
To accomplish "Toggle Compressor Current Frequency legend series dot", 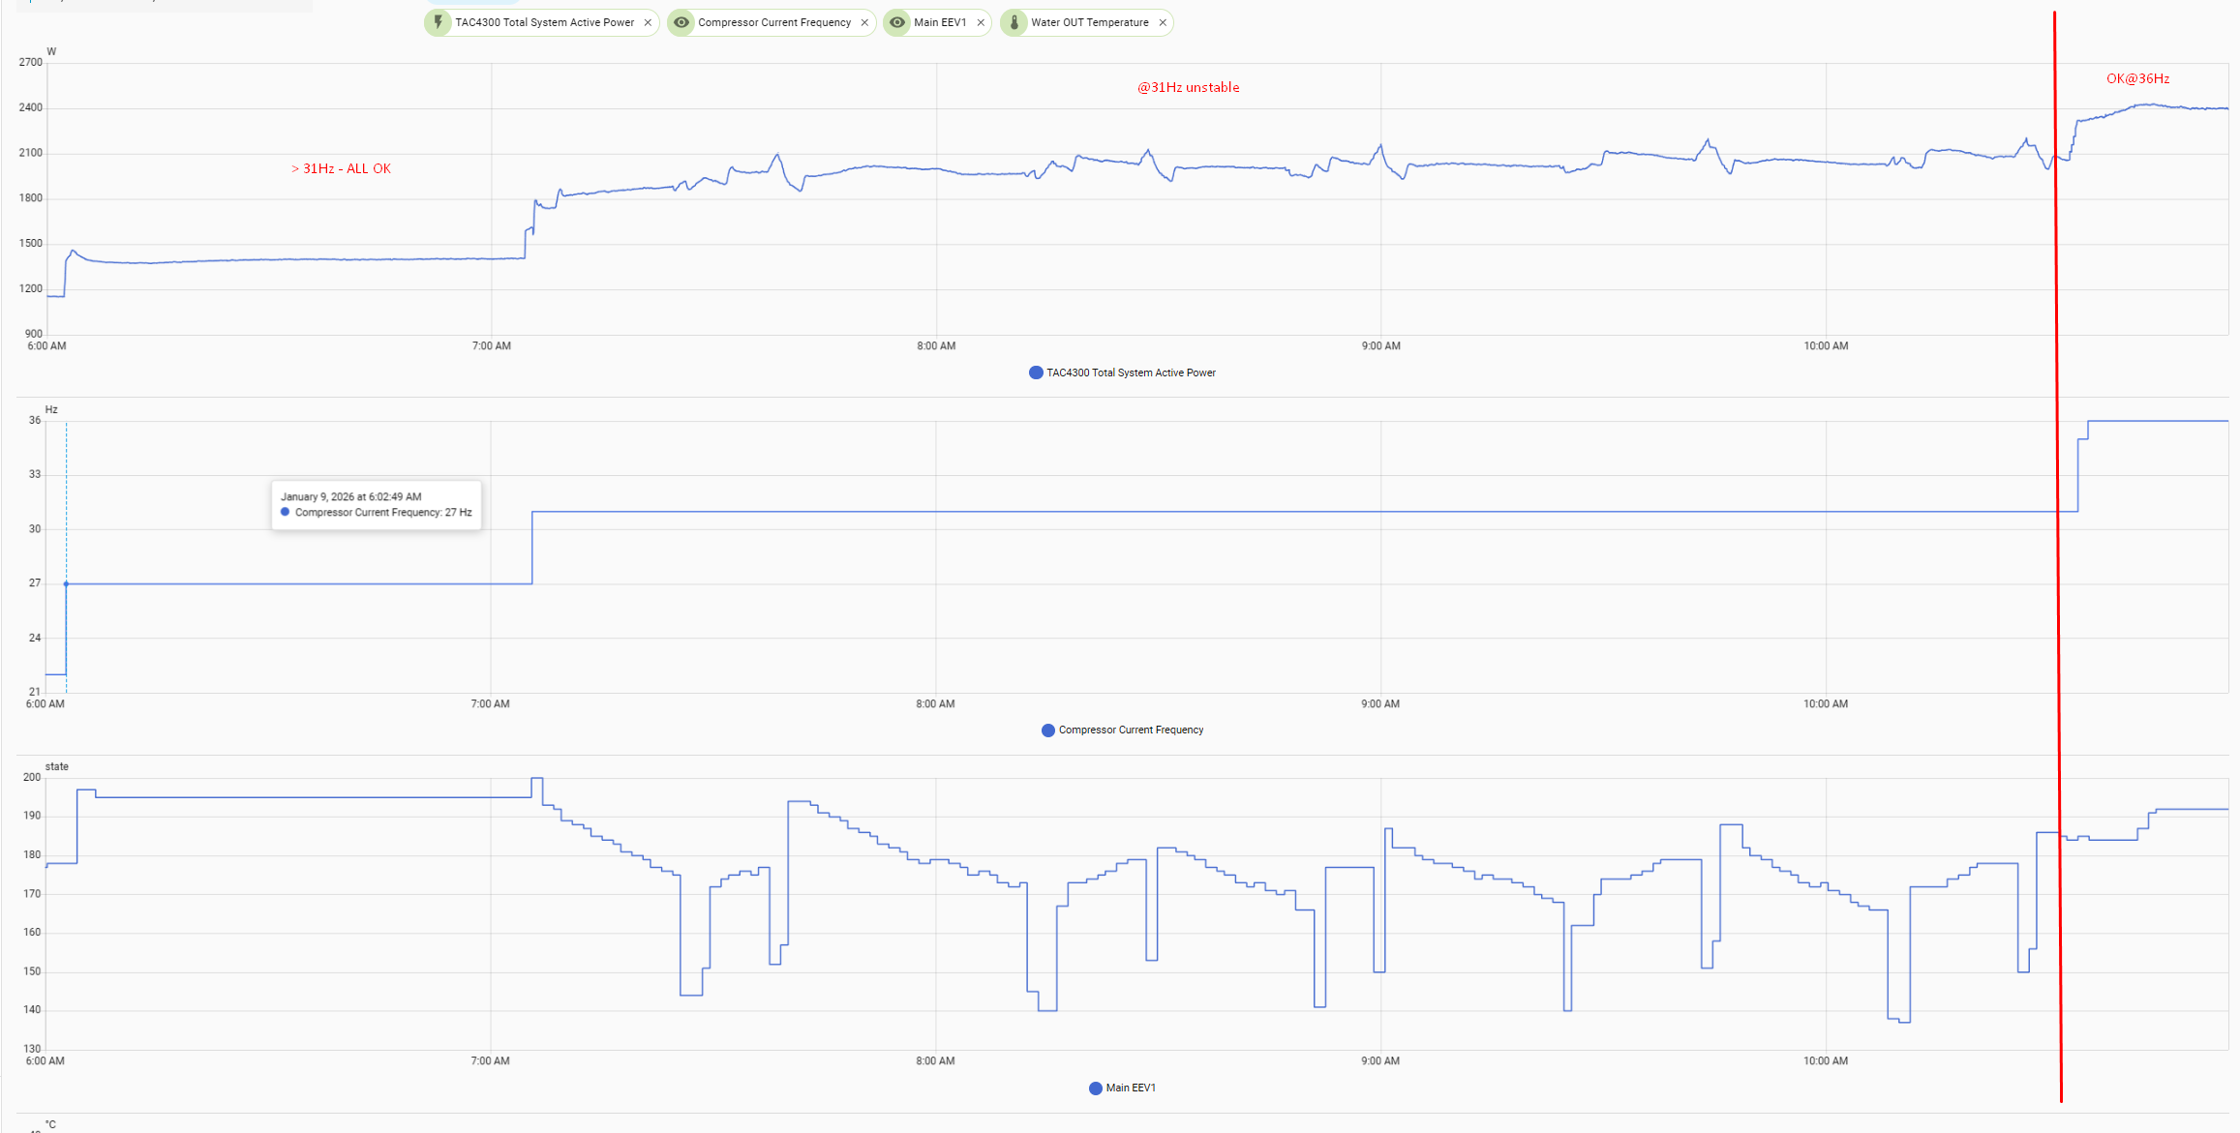I will (x=1047, y=730).
